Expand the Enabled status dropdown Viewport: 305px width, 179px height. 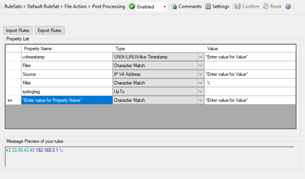[165, 7]
